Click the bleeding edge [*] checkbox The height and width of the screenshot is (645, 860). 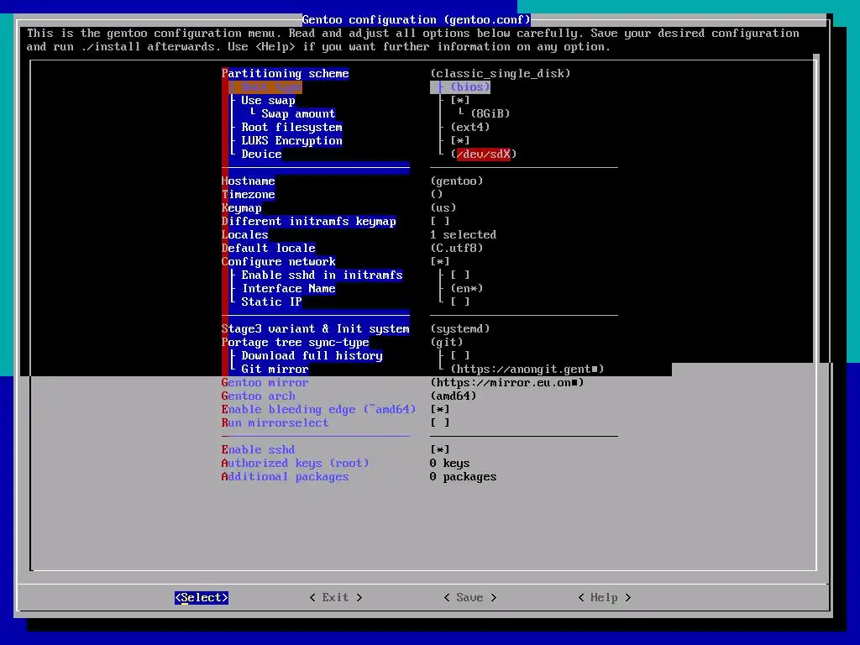(x=440, y=409)
